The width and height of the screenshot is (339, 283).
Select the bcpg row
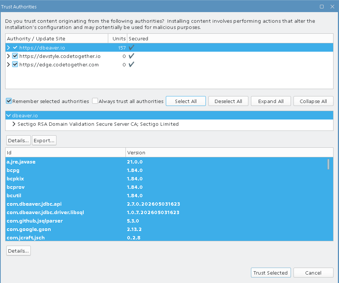(169, 170)
